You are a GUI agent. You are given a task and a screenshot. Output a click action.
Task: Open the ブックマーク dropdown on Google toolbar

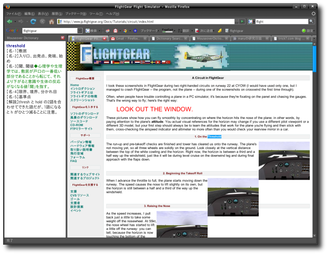coord(150,31)
